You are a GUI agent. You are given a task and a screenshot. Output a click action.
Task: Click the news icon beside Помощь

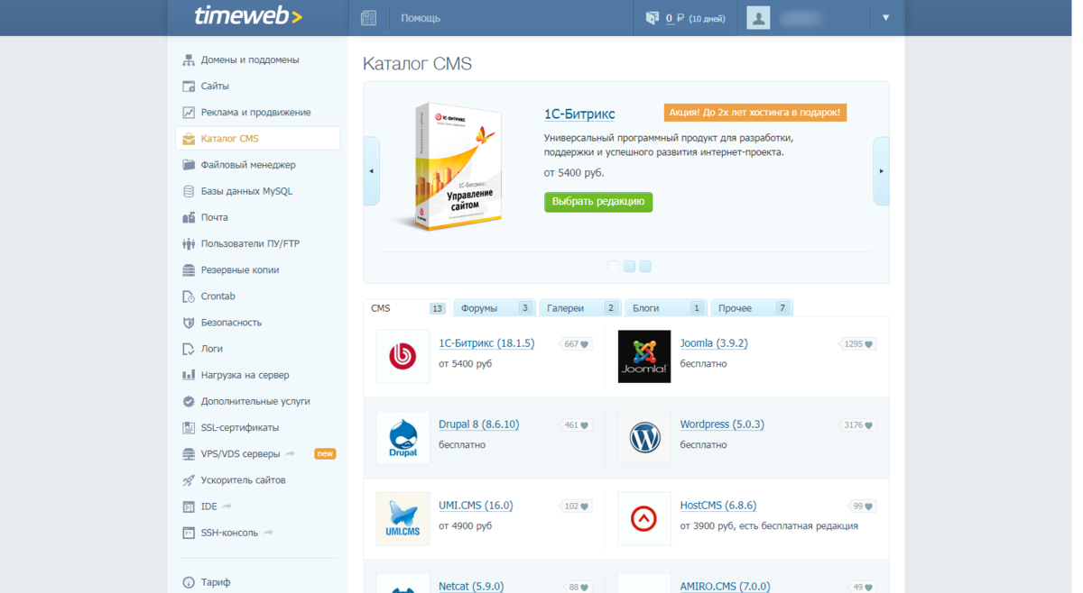click(368, 18)
